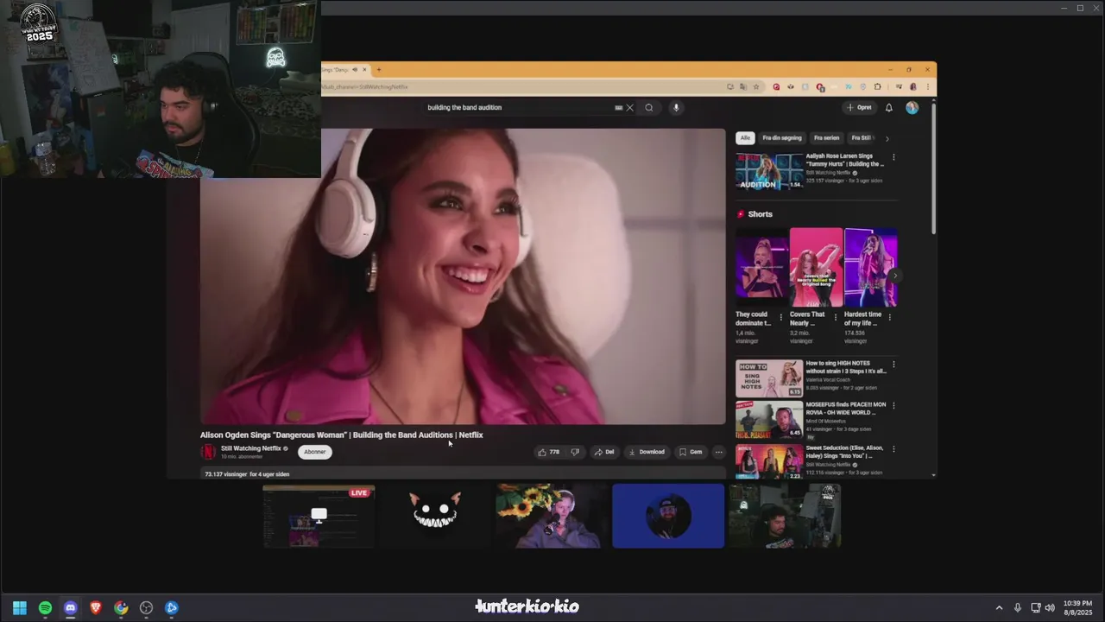Screen dimensions: 1105x622
Task: Open the LIVE screen share stream tile
Action: pos(319,516)
